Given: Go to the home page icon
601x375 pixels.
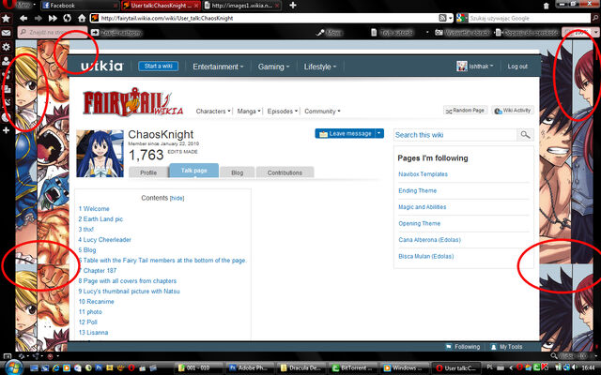Looking at the screenshot, I should (82, 18).
